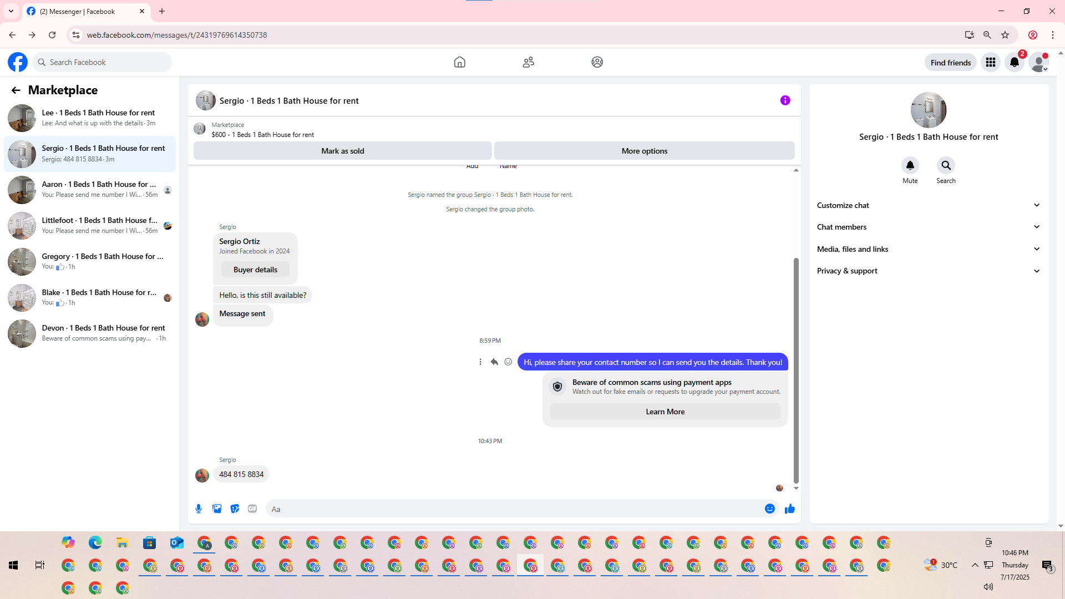Viewport: 1065px width, 599px height.
Task: Open the Chrome three-dot menu
Action: (1053, 35)
